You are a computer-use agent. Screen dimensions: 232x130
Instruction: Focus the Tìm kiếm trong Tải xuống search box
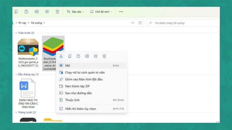(x=183, y=23)
